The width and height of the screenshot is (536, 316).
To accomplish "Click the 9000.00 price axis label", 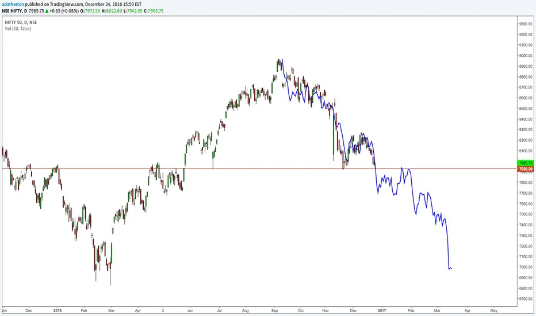I will click(x=526, y=56).
